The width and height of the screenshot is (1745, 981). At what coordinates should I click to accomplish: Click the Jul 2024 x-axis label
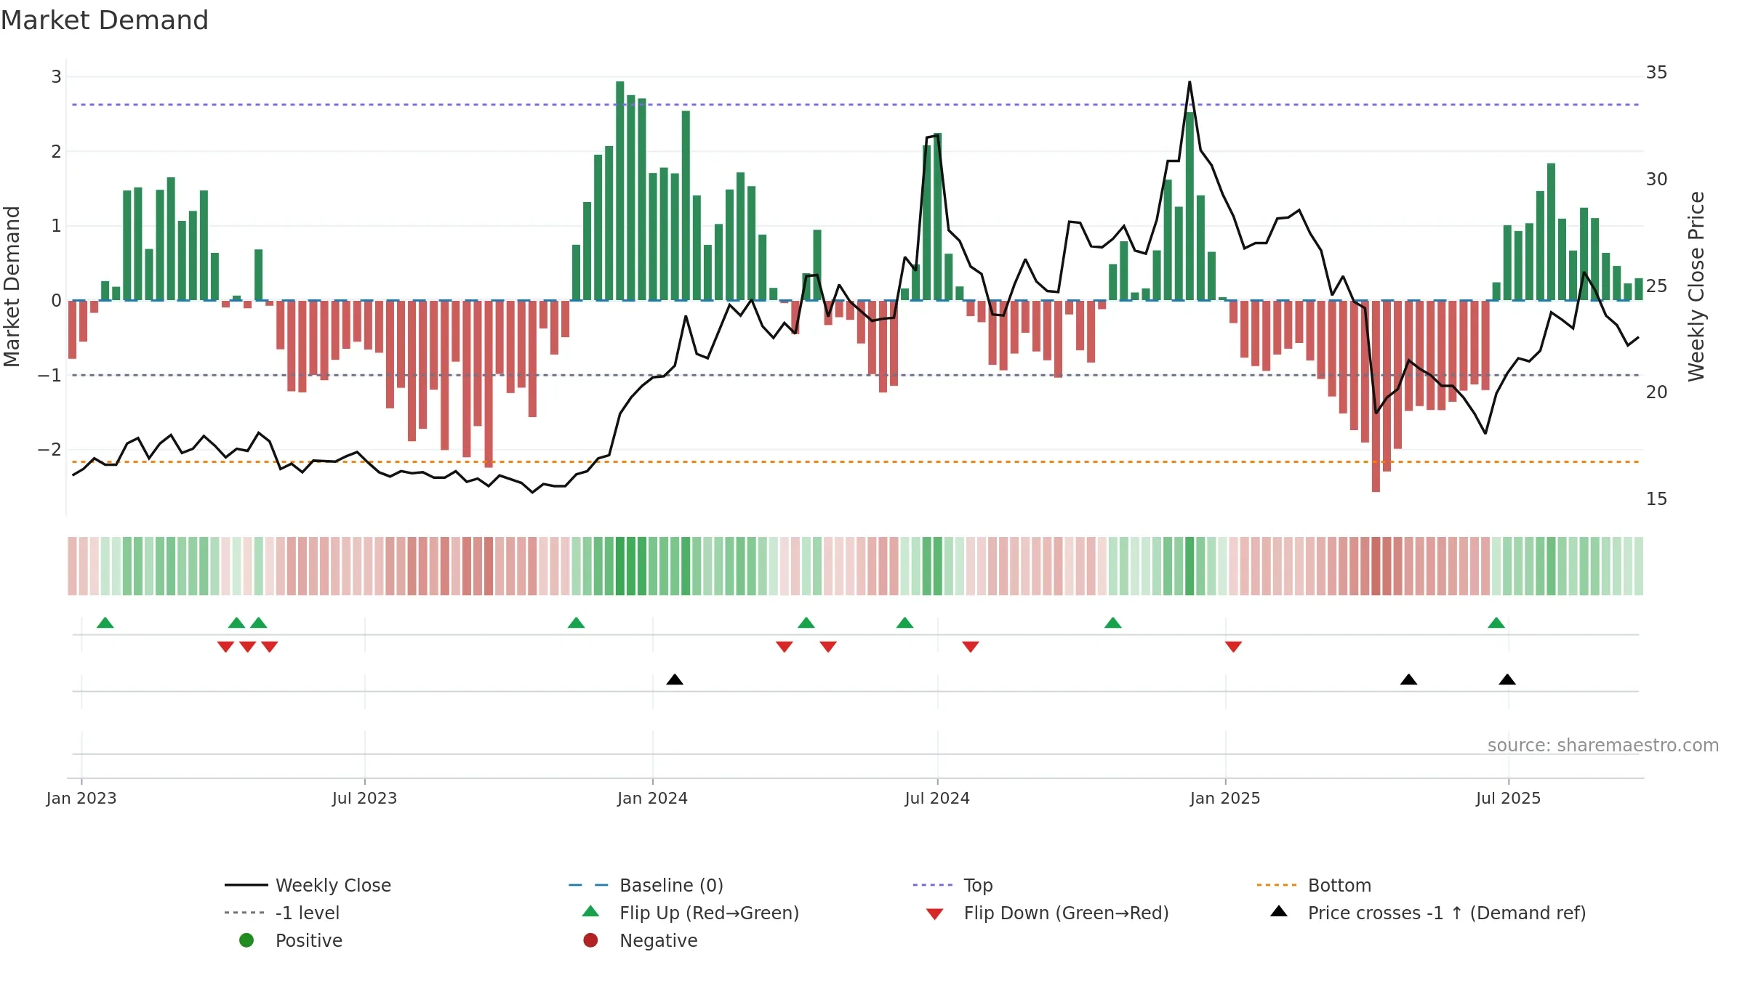[x=937, y=799]
